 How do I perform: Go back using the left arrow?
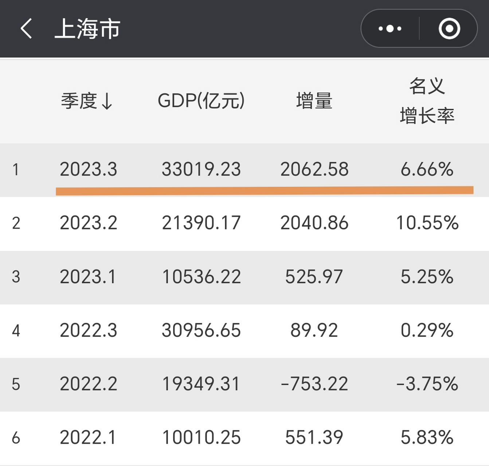26,28
